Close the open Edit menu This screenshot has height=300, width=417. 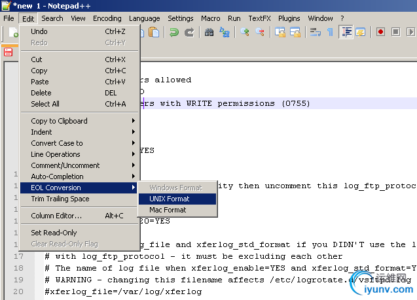coord(28,19)
